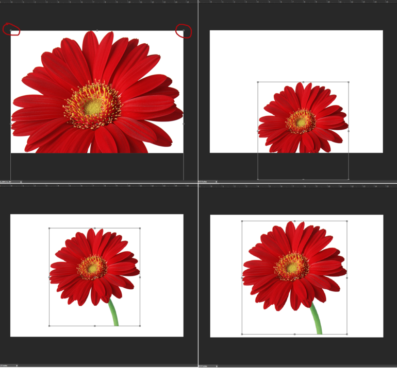The image size is (397, 368).
Task: Click top-middle transform handle in bottom-right canvas
Action: [x=294, y=221]
